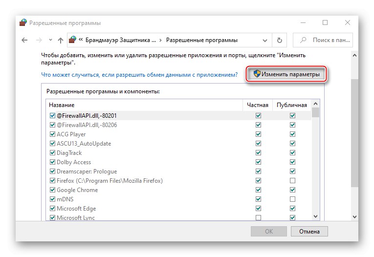Toggle Microsoft Edge name checkbox
Screen dimensions: 374x257
point(52,209)
